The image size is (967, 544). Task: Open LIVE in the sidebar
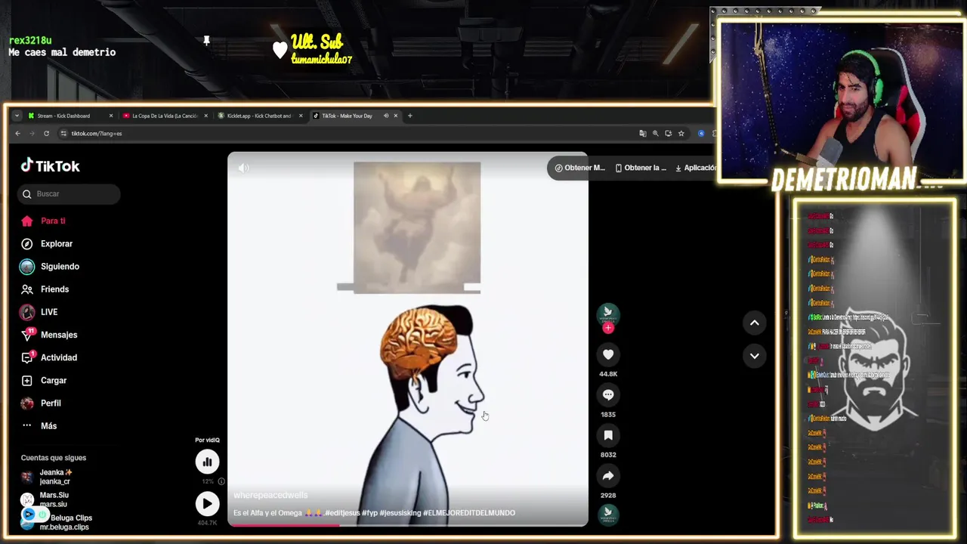39,312
